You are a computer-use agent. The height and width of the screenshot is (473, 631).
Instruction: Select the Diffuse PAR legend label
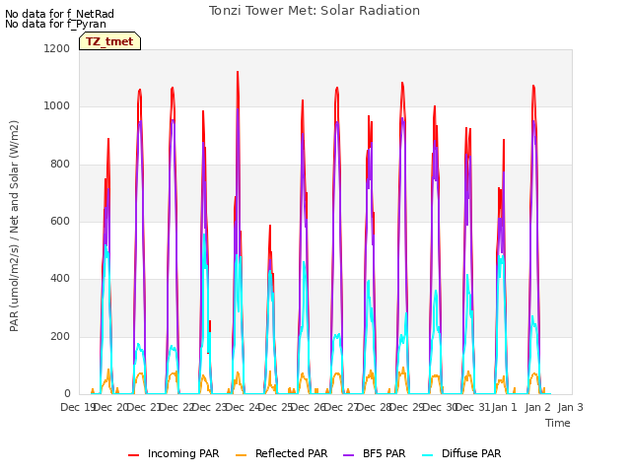click(x=471, y=453)
